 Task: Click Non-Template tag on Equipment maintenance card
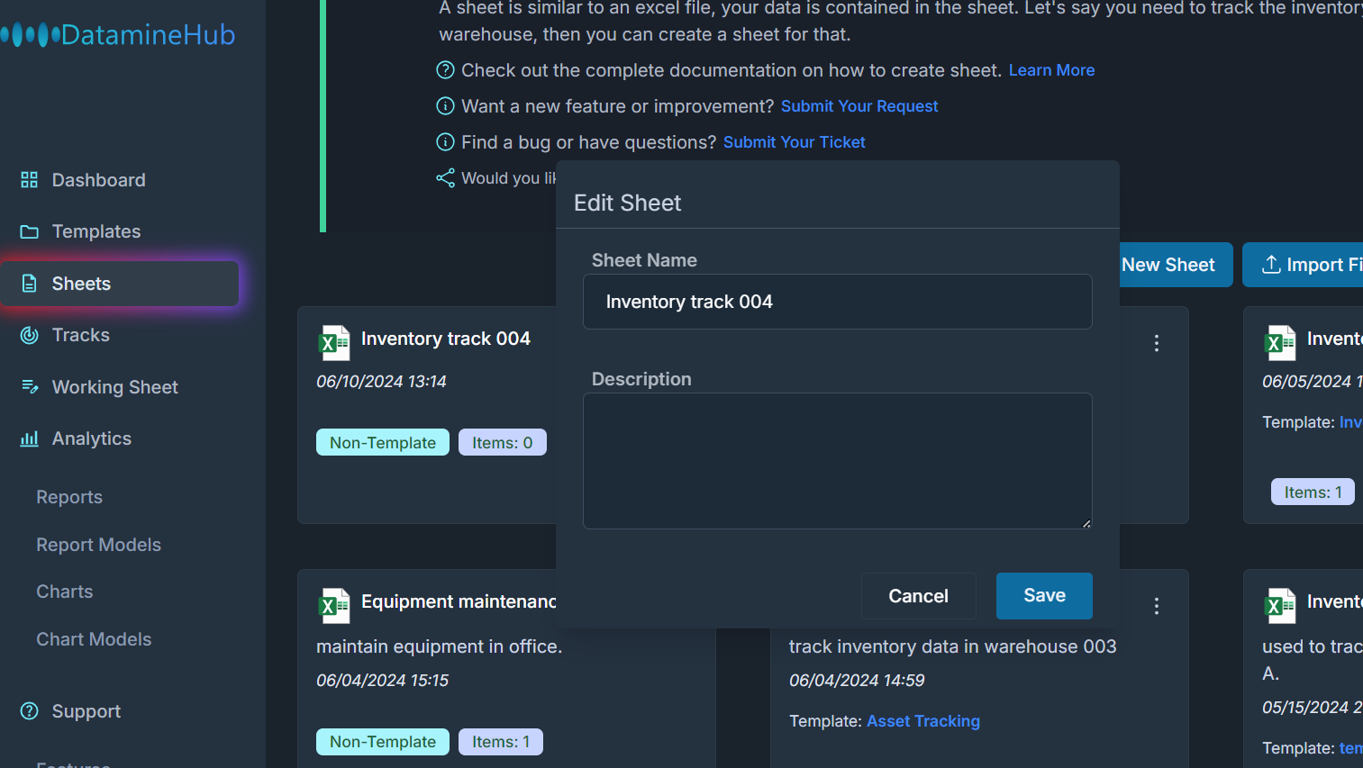383,742
